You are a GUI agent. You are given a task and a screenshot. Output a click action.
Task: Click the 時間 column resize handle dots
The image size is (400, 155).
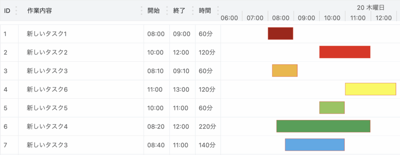218,11
